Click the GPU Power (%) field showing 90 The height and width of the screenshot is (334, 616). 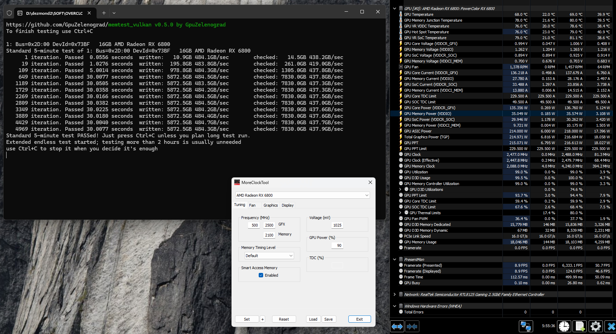[x=337, y=245]
